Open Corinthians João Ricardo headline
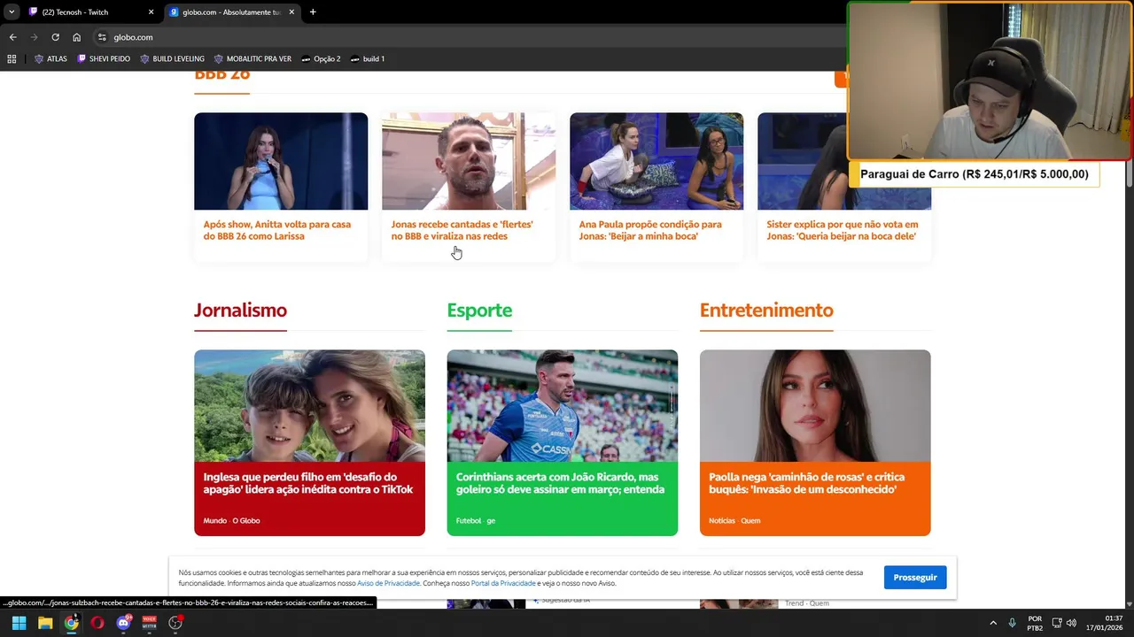 click(x=560, y=483)
